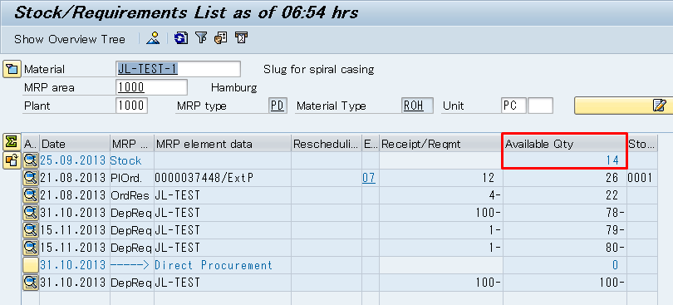The image size is (673, 305).
Task: Open details icon for DepReq 80- row
Action: (x=31, y=248)
